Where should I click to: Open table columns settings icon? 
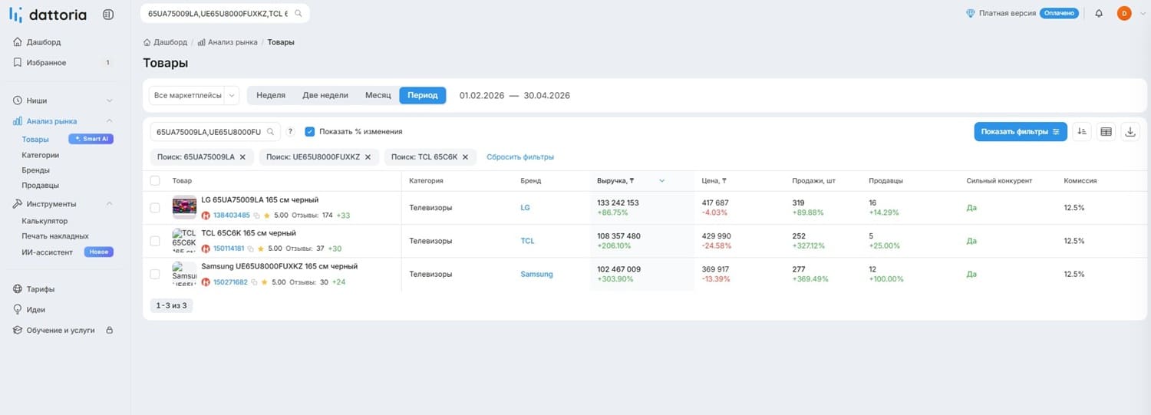(1106, 132)
